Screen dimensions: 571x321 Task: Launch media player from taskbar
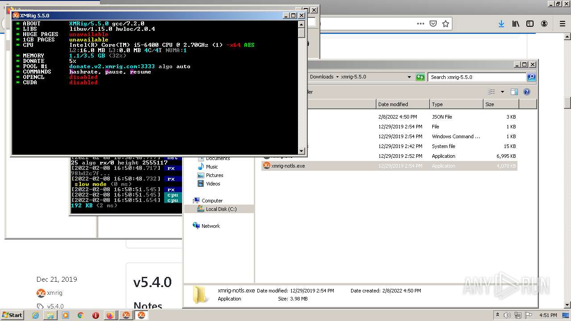point(66,315)
